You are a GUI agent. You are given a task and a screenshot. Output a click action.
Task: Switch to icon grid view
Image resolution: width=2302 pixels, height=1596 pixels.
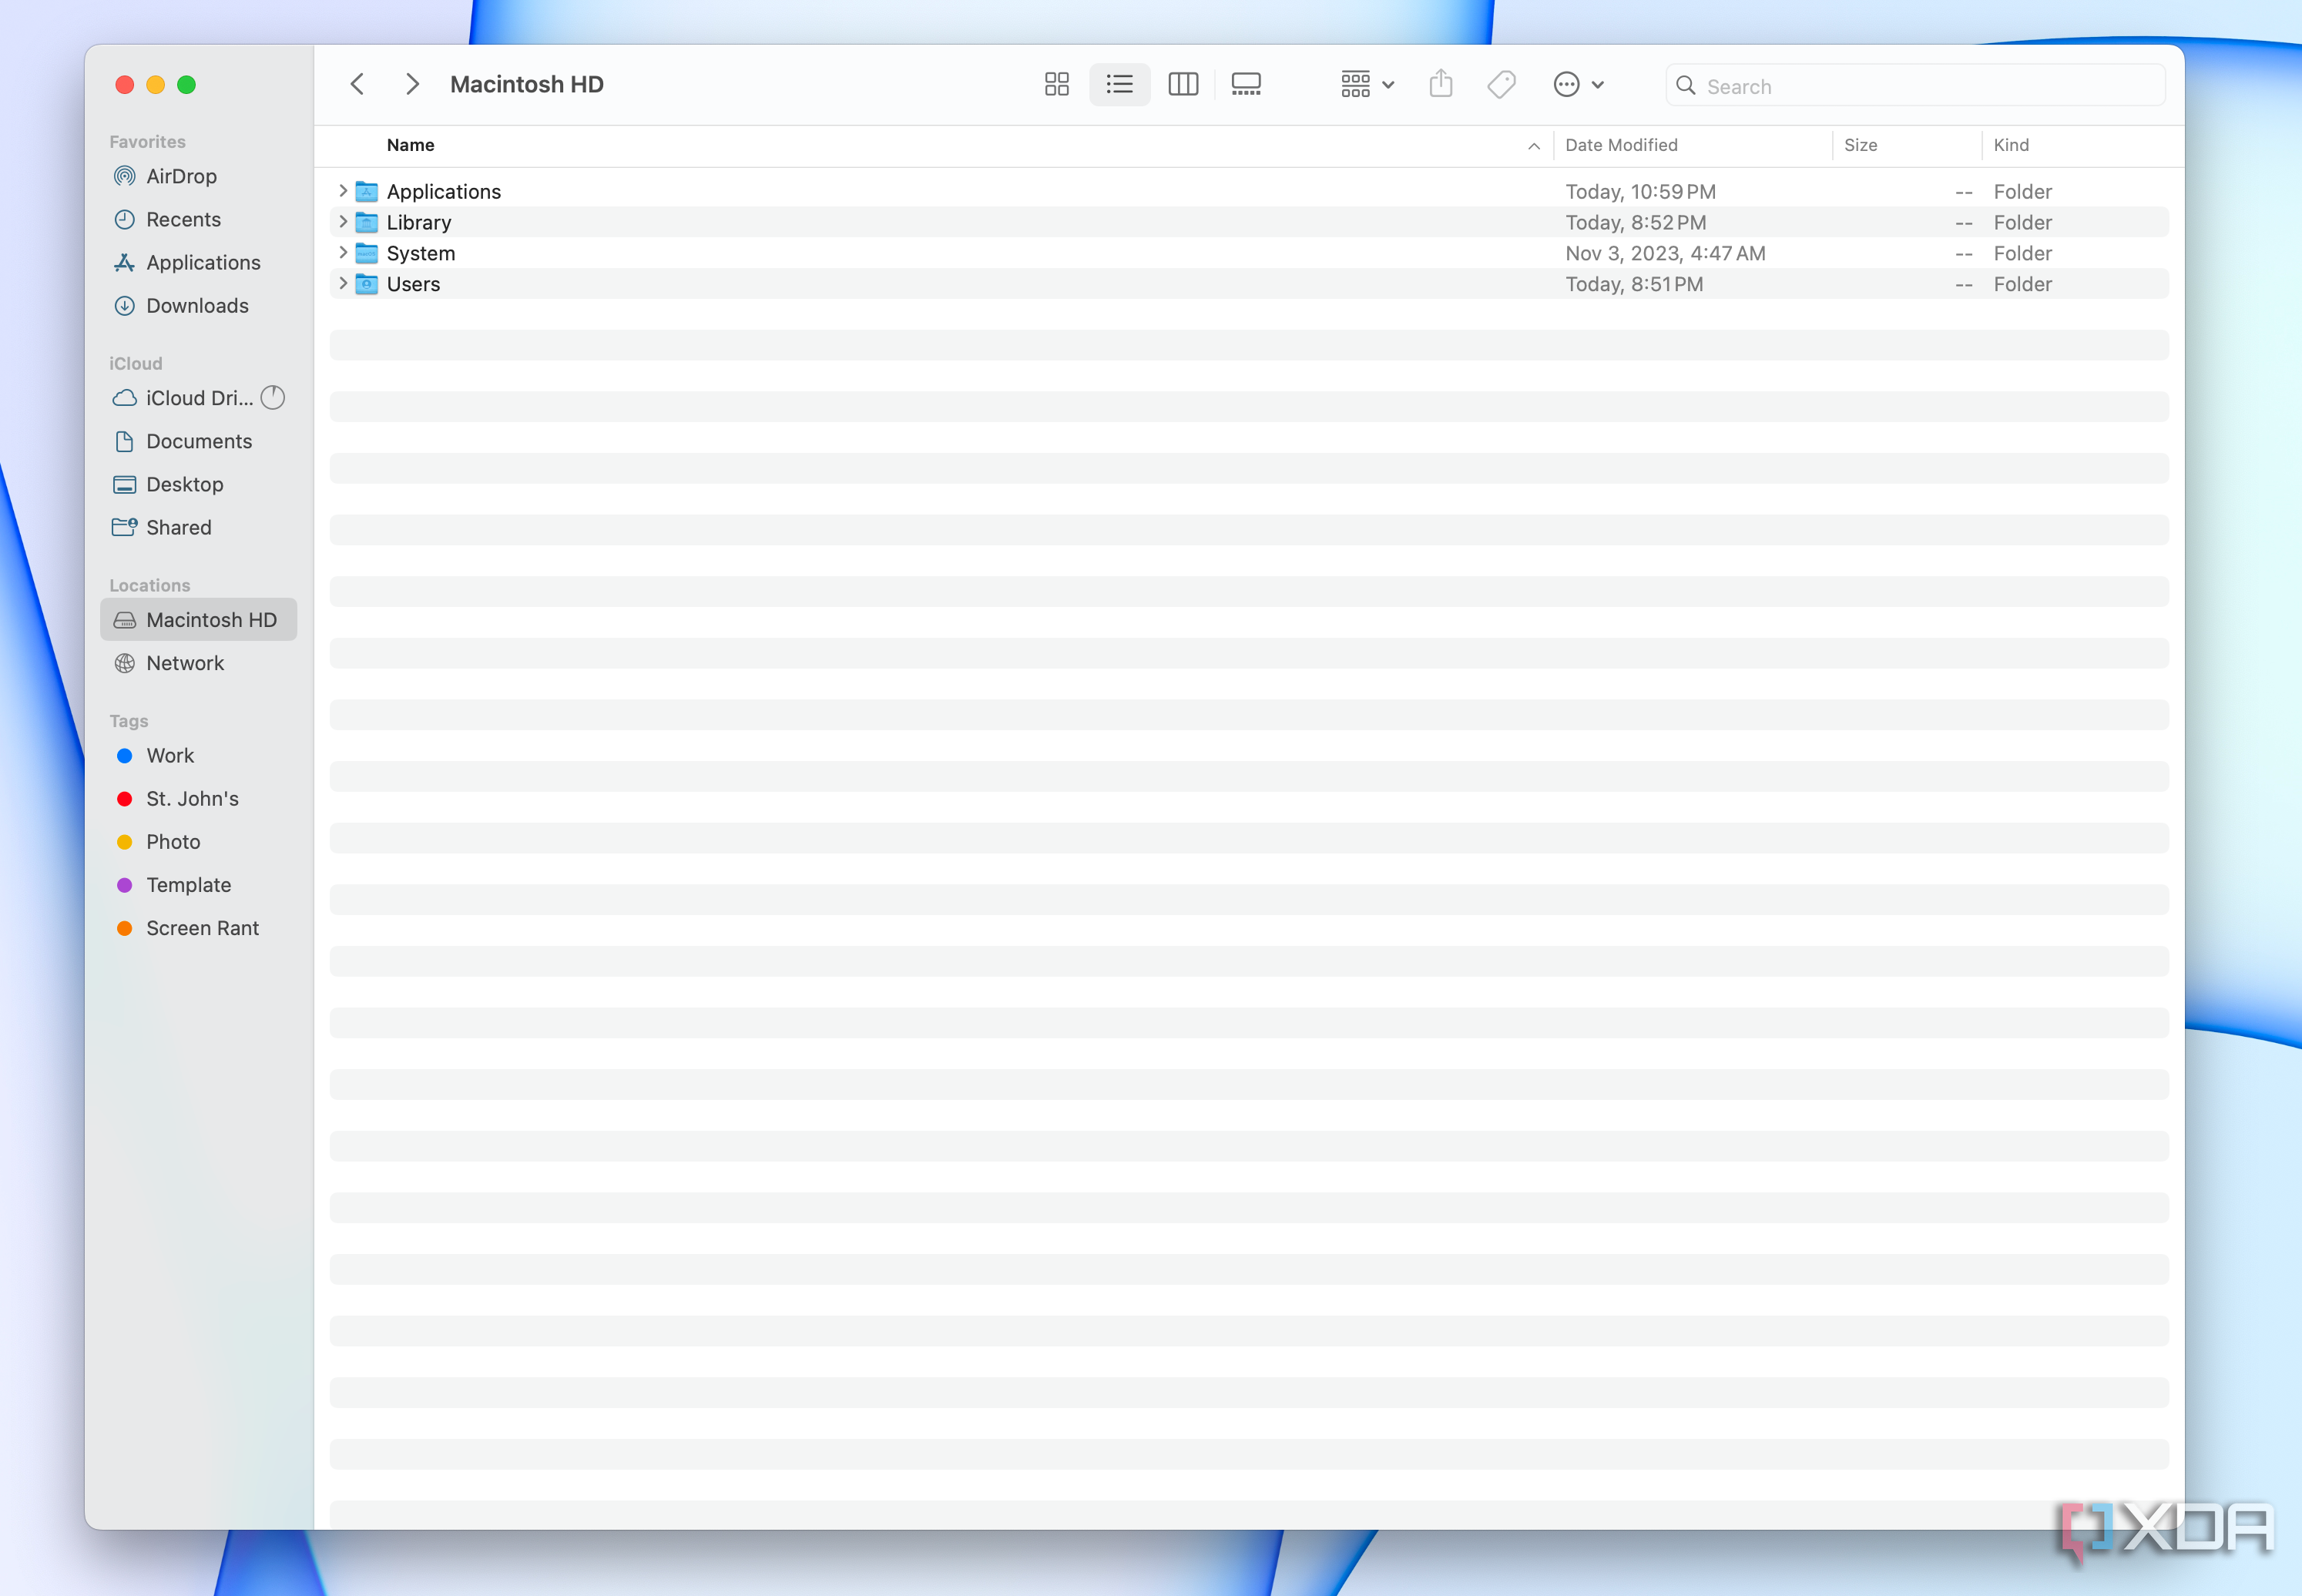(x=1056, y=84)
